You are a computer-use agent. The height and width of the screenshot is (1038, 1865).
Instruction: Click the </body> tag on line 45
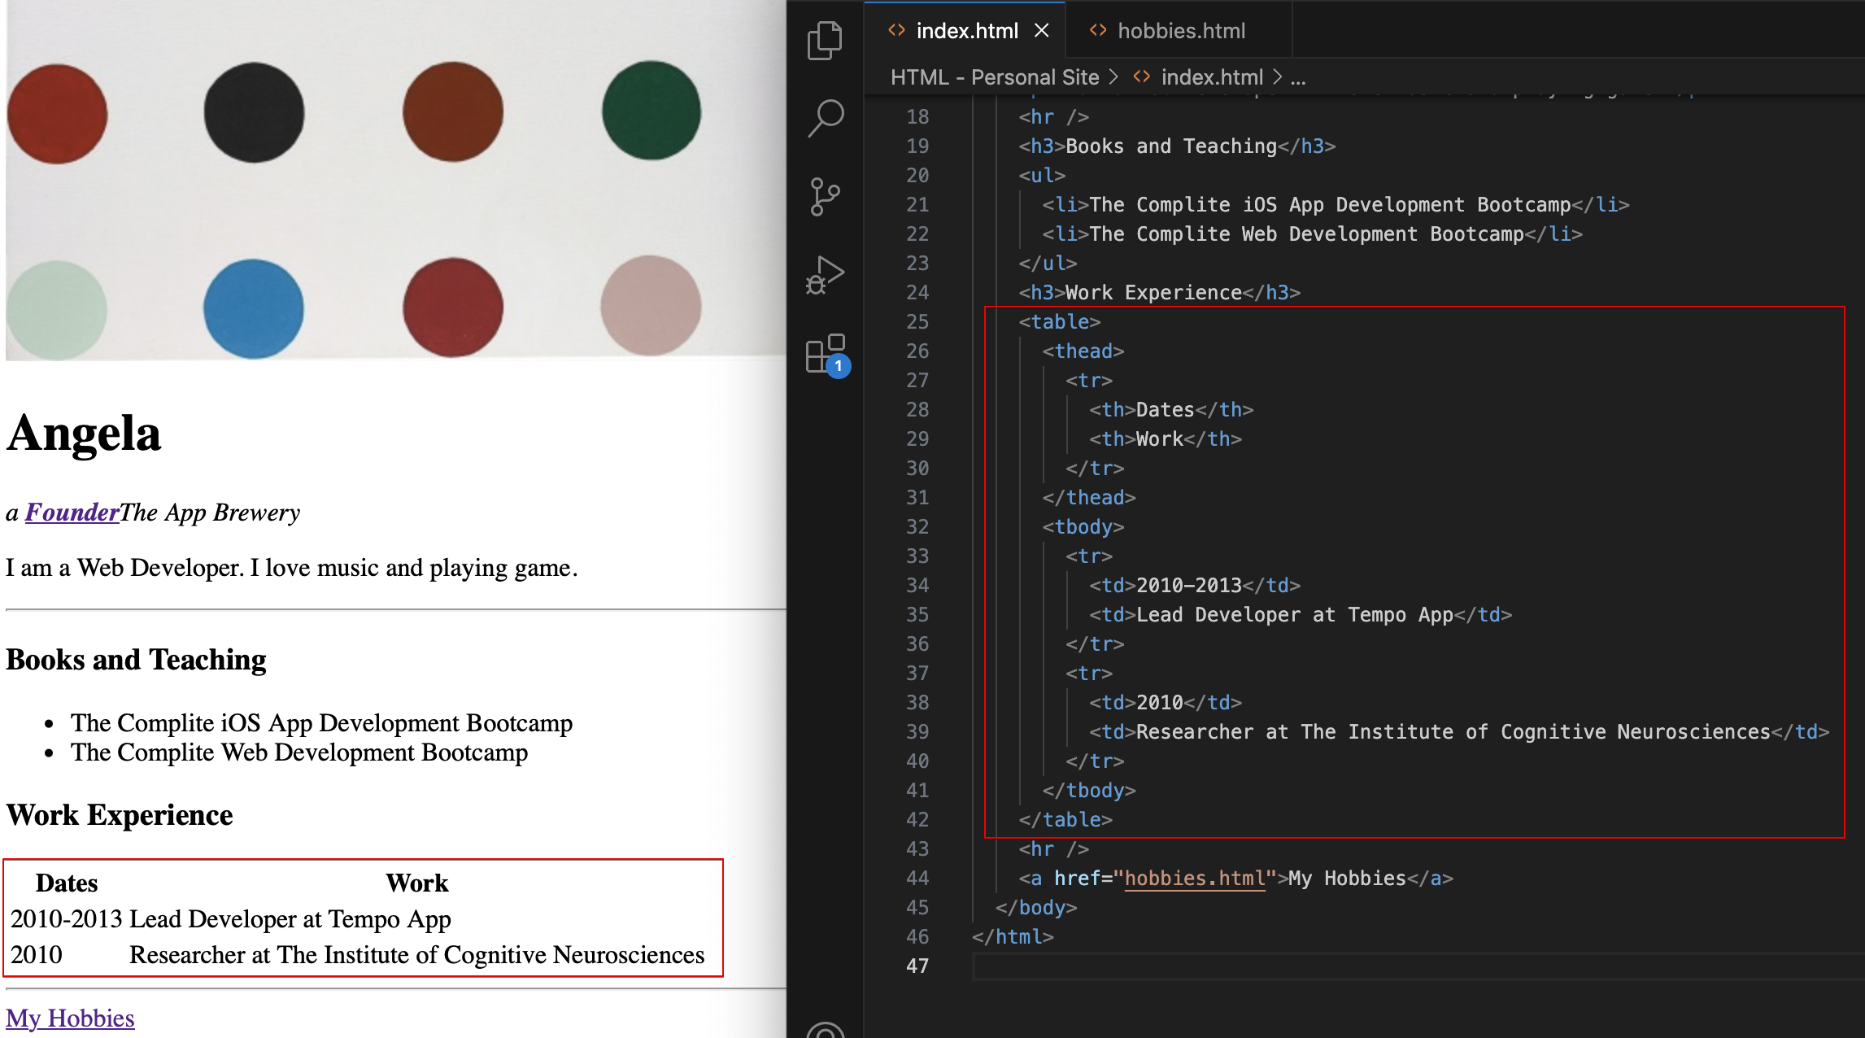(x=1036, y=908)
